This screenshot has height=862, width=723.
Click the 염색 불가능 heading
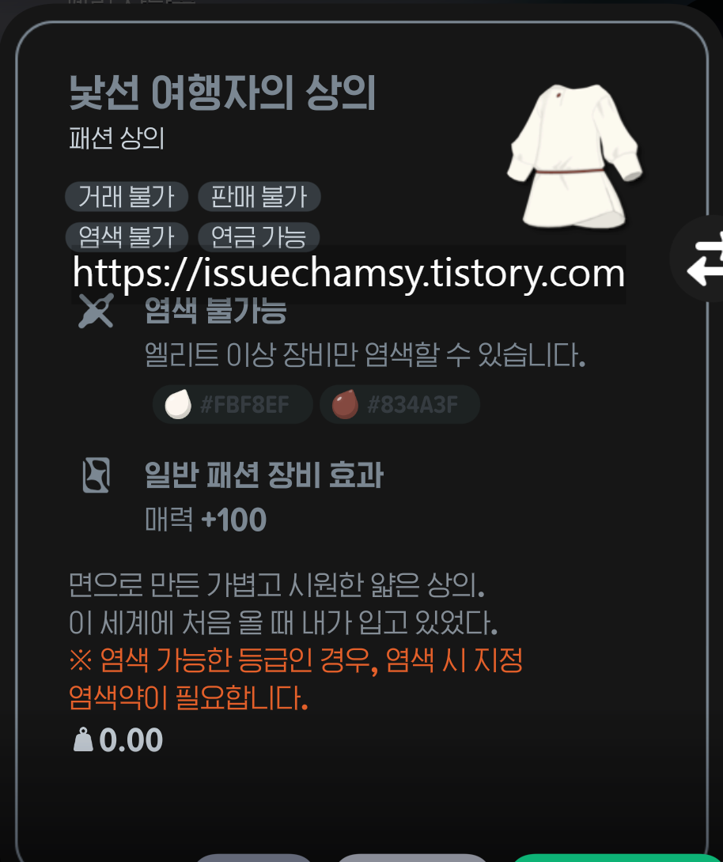click(x=215, y=311)
